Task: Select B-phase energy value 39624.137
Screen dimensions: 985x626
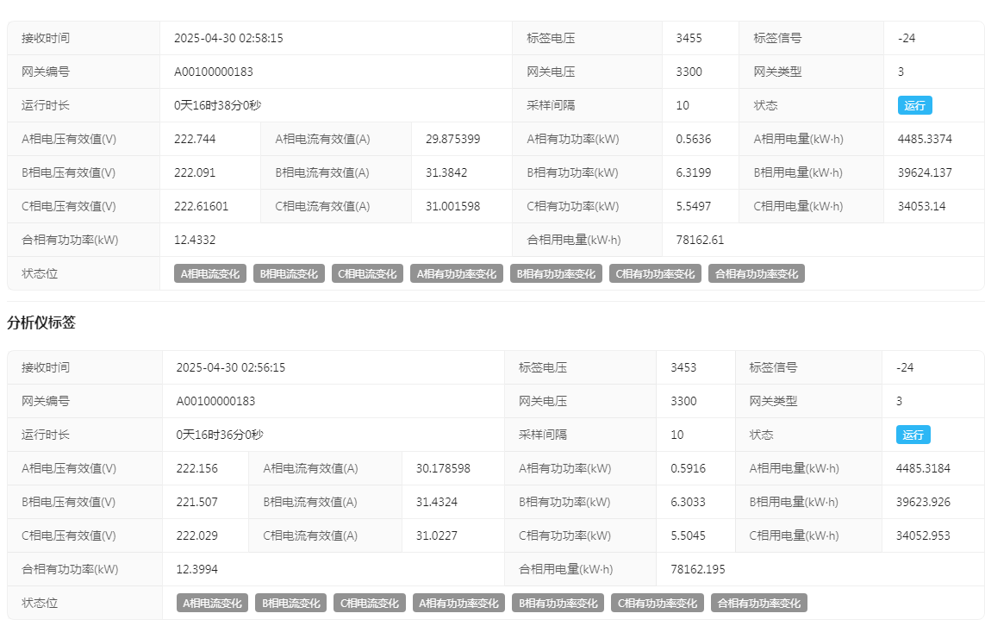Action: 925,172
